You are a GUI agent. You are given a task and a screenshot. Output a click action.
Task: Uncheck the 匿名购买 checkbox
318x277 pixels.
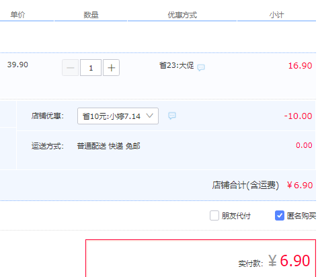280,216
